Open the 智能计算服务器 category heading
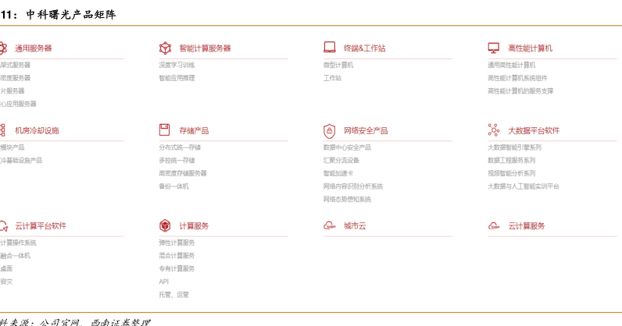The image size is (622, 326). pyautogui.click(x=205, y=48)
